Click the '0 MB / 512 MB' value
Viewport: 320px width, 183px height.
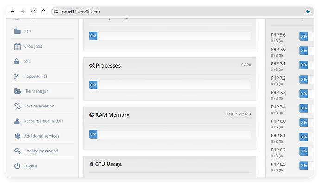[x=238, y=114]
